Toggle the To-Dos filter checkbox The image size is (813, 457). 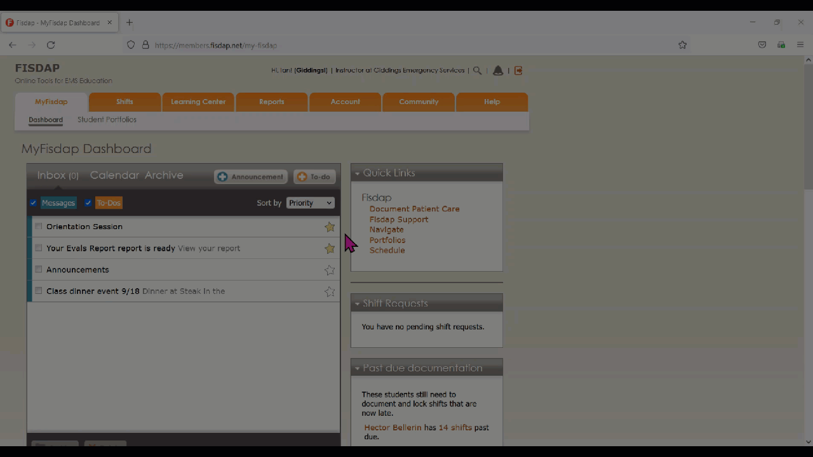point(88,203)
